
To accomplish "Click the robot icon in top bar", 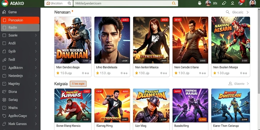I will click(200, 3).
